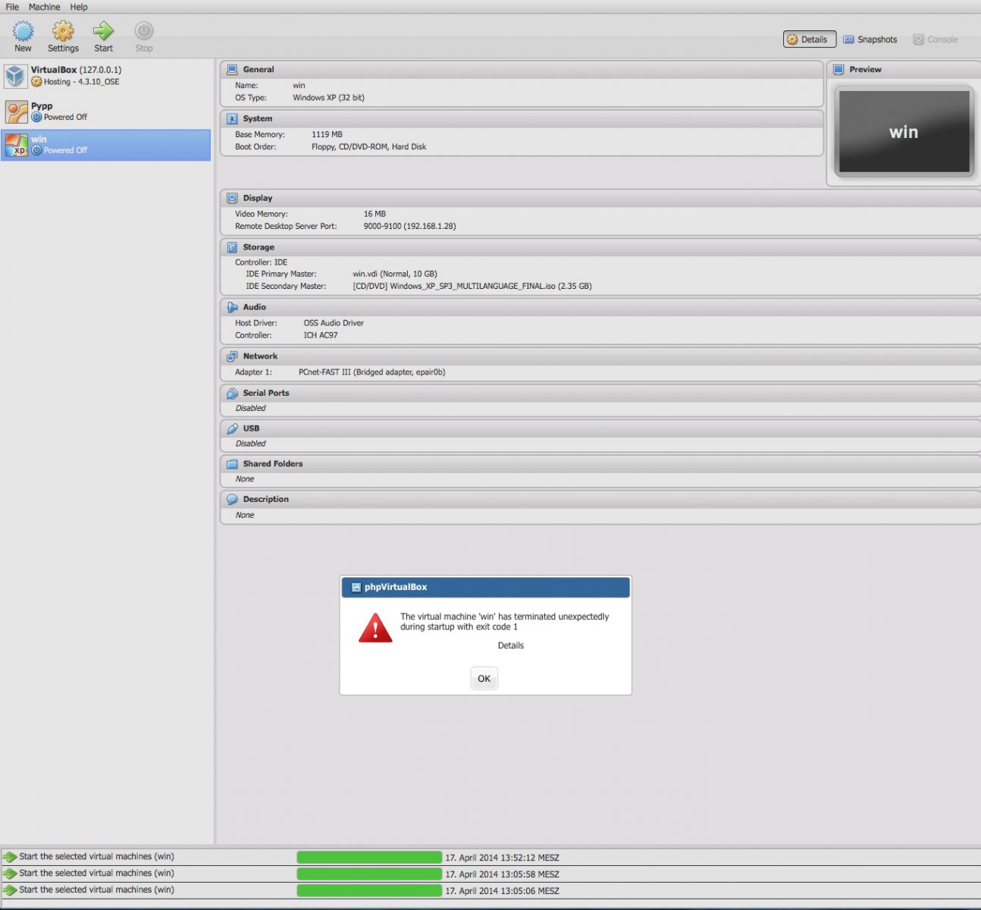Collapse the Network section header
Viewport: 981px width, 910px height.
click(x=600, y=356)
